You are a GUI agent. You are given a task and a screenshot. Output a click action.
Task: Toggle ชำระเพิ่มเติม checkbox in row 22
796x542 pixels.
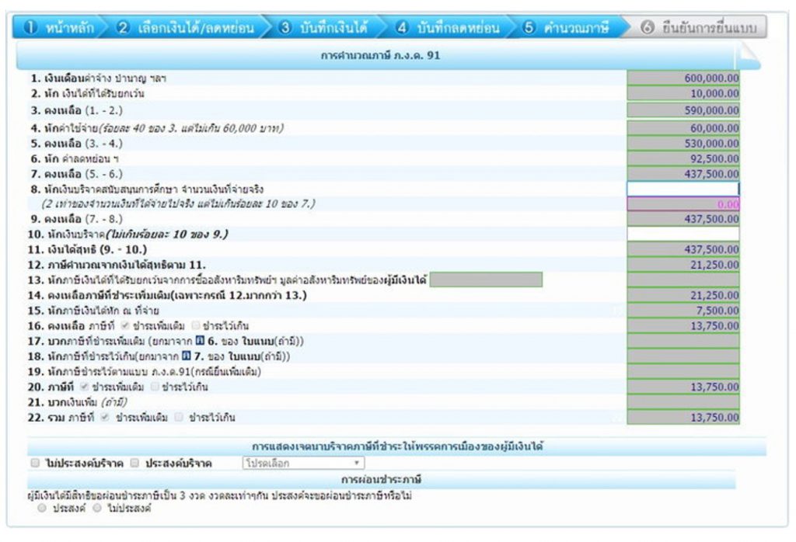(106, 418)
